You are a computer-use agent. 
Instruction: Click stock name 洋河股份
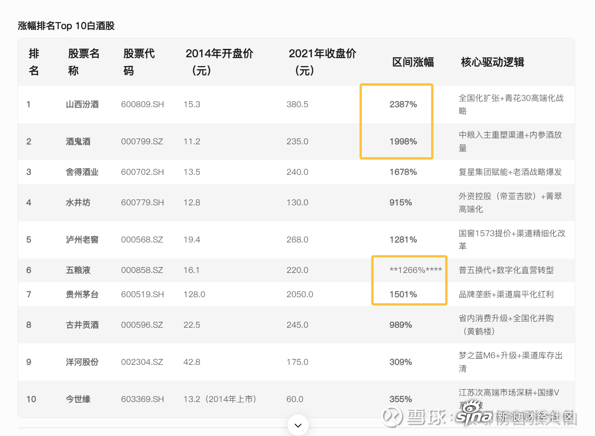(x=82, y=362)
